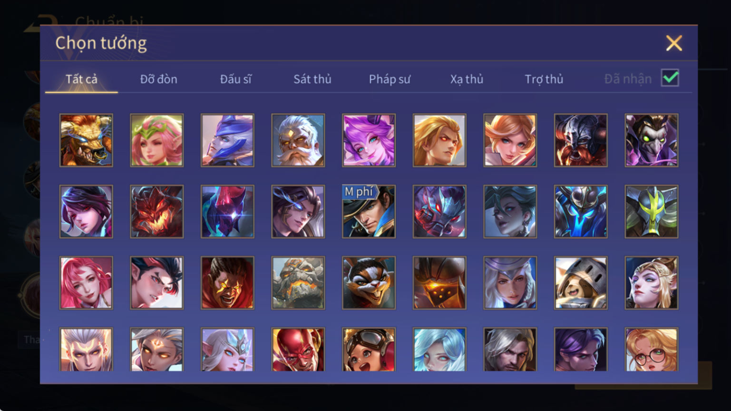Select the golden bull hero portrait
The width and height of the screenshot is (731, 411).
[86, 140]
